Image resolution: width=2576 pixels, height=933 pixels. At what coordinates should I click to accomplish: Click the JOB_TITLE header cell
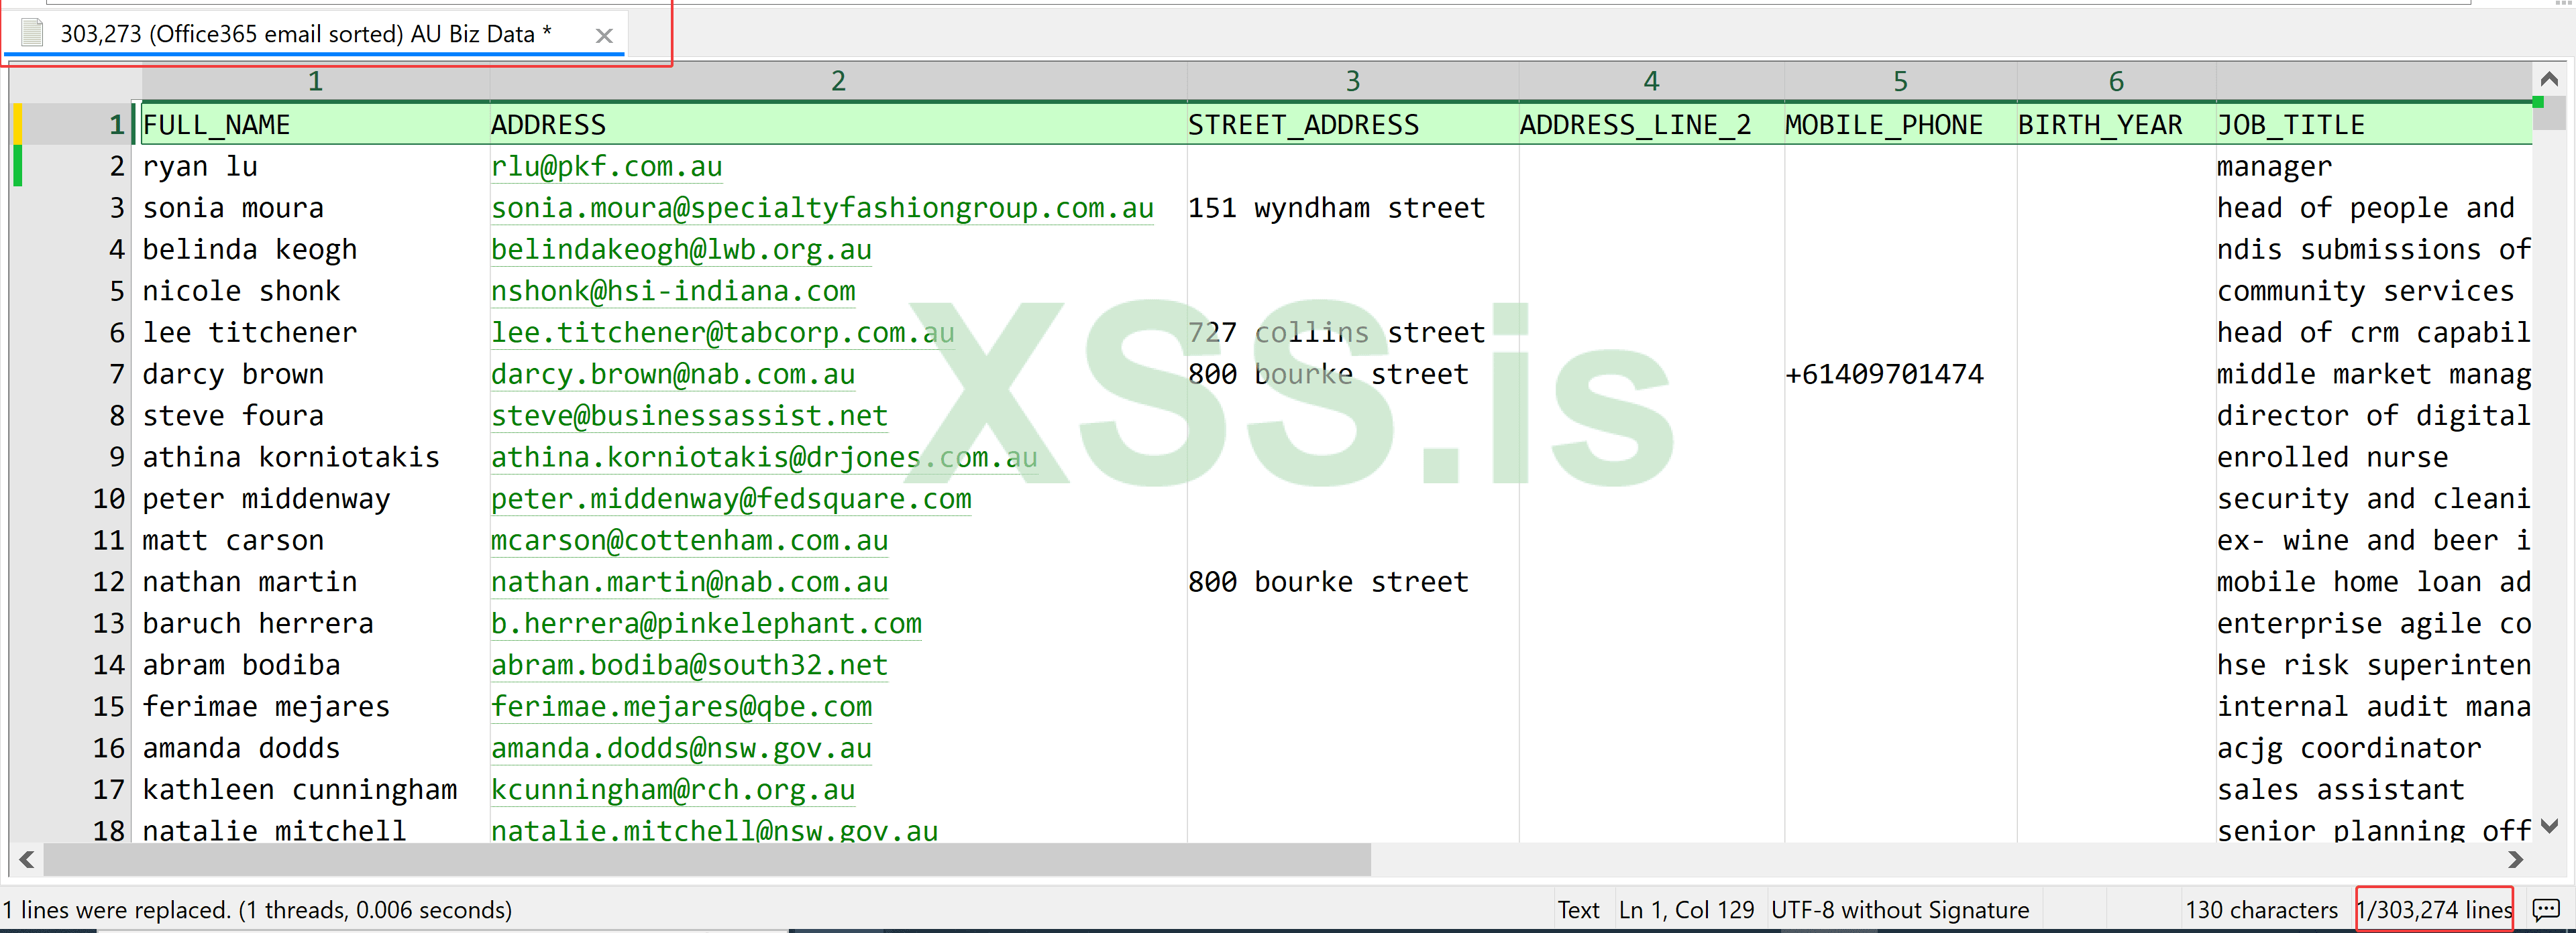coord(2290,125)
